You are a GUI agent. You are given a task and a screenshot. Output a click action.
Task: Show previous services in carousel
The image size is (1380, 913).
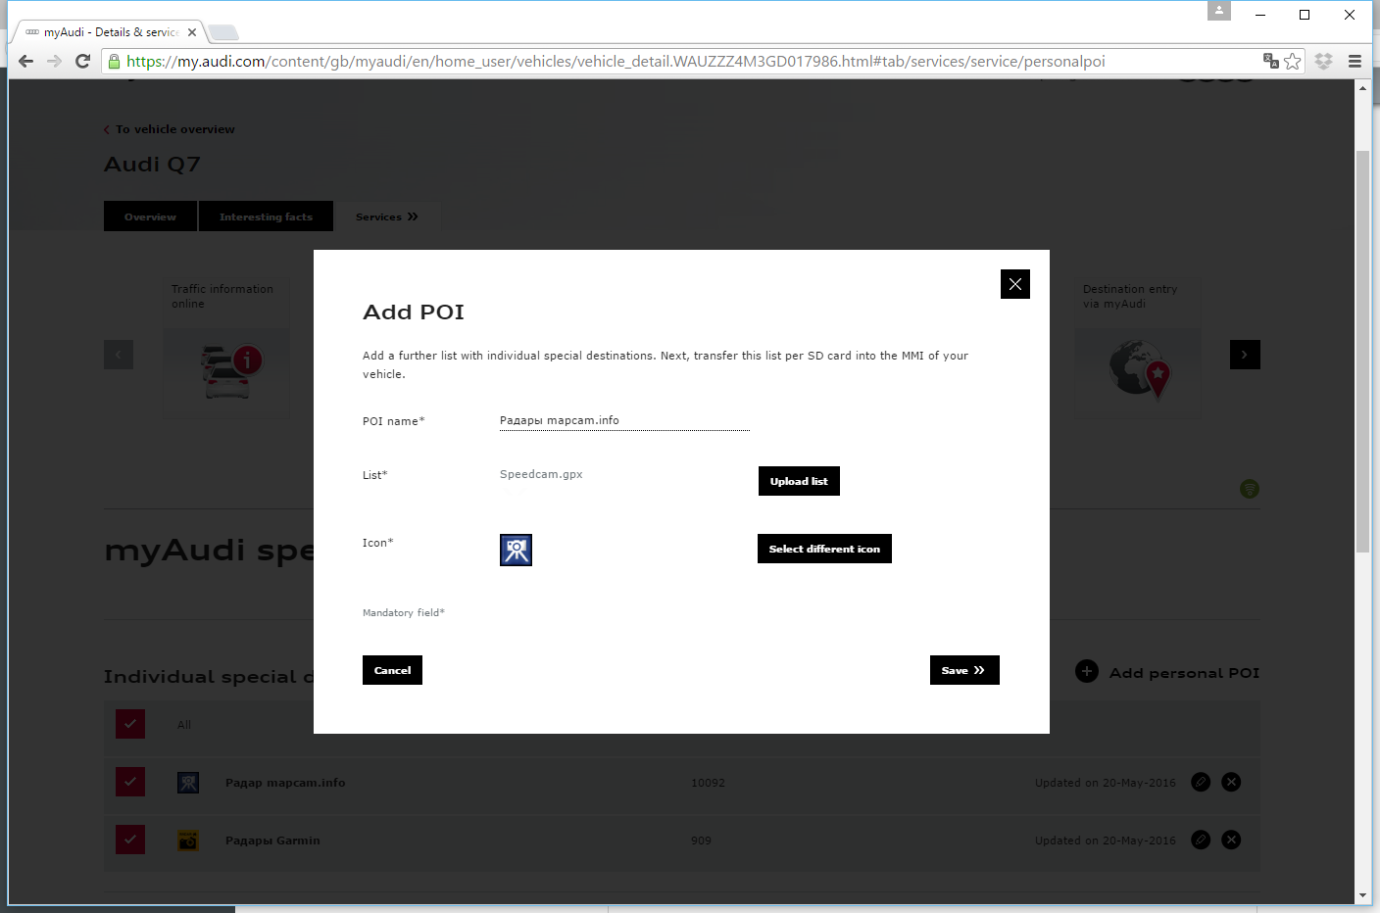click(x=119, y=355)
